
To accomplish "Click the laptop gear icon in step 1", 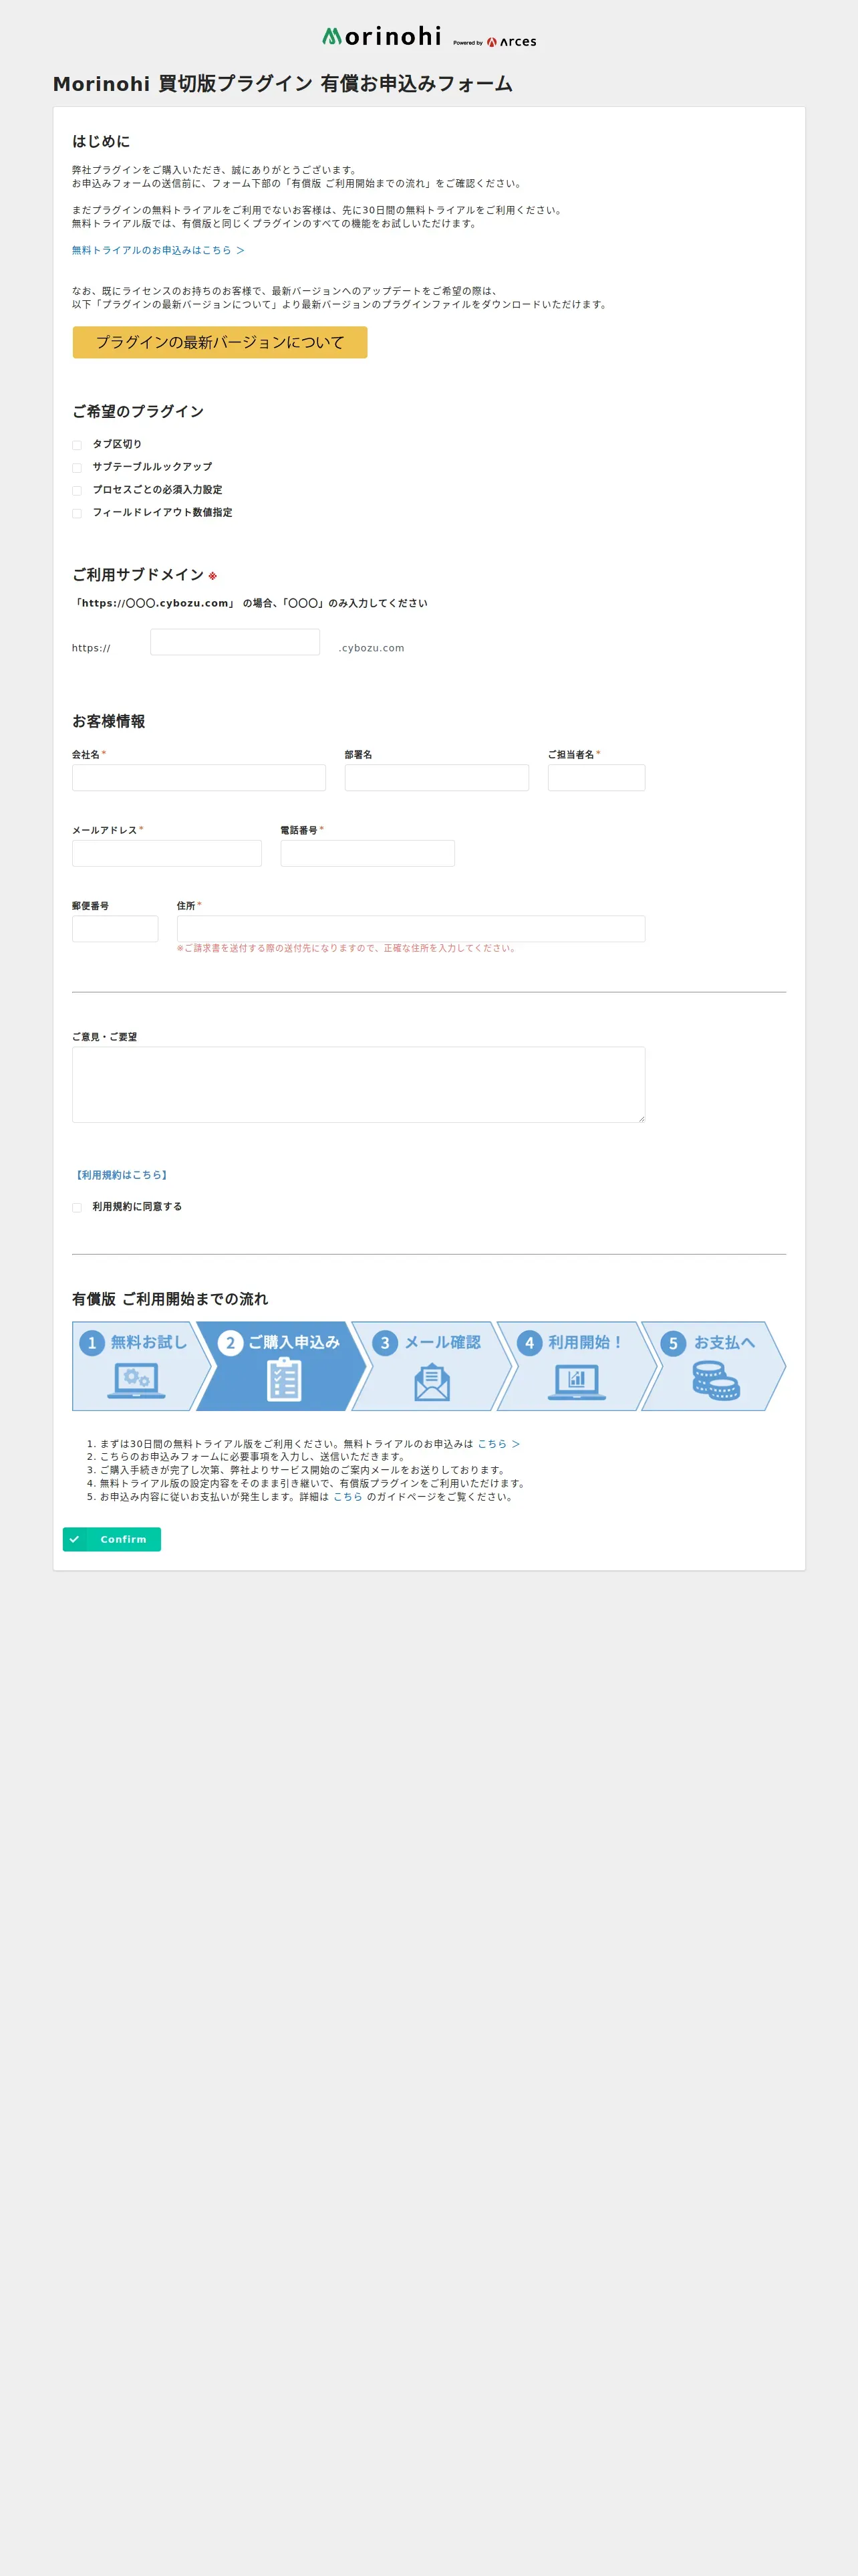I will click(x=136, y=1382).
